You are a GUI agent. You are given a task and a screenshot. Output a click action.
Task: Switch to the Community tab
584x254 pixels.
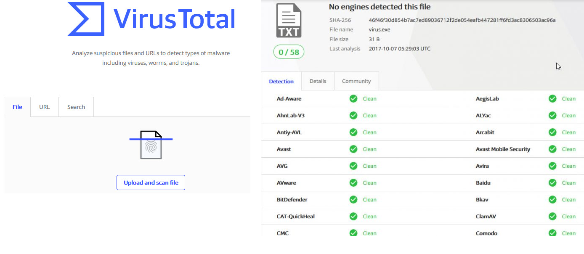[x=356, y=81]
